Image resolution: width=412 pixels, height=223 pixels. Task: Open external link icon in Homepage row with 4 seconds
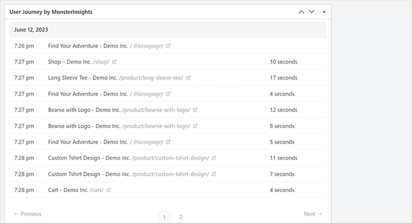(x=168, y=94)
